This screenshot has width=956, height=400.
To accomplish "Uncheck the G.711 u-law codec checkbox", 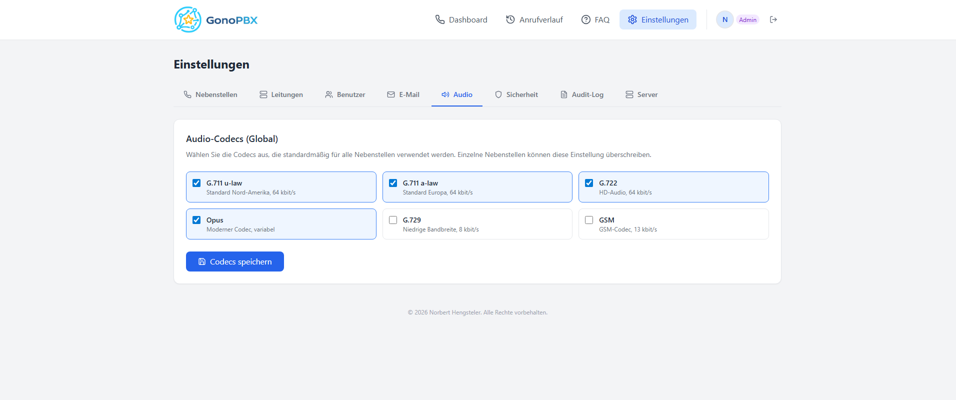I will click(196, 183).
